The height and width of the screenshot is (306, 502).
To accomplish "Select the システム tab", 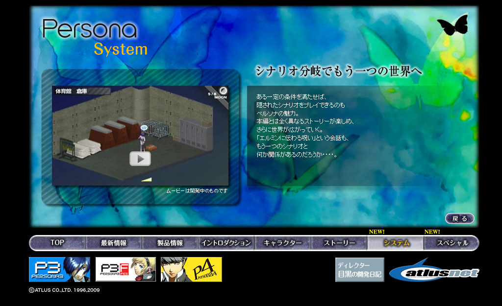I will point(396,243).
